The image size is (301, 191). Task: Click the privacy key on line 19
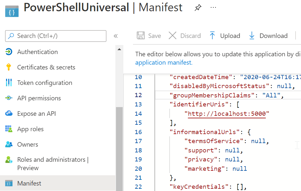(x=201, y=159)
